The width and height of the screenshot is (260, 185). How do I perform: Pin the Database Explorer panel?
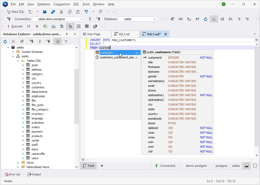[x=67, y=34]
